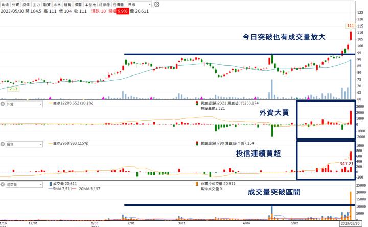Click the 71.3 low price label

[x=13, y=89]
